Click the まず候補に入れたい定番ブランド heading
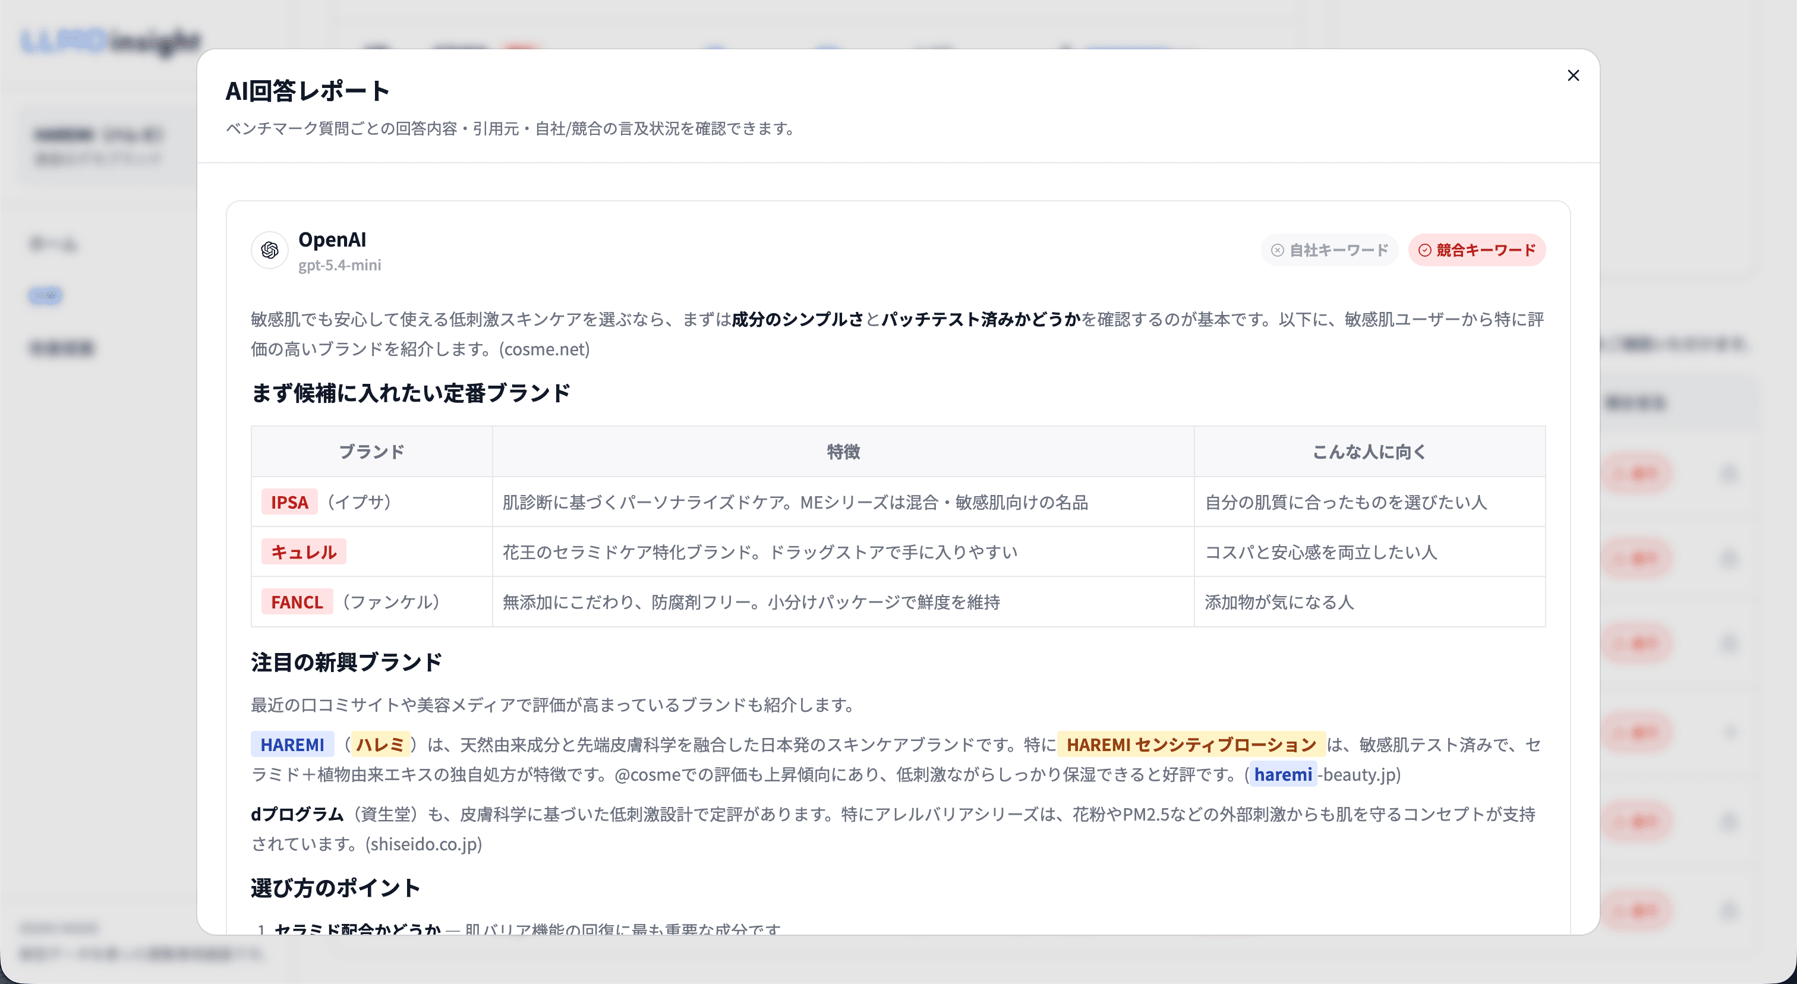The height and width of the screenshot is (984, 1797). coord(410,393)
